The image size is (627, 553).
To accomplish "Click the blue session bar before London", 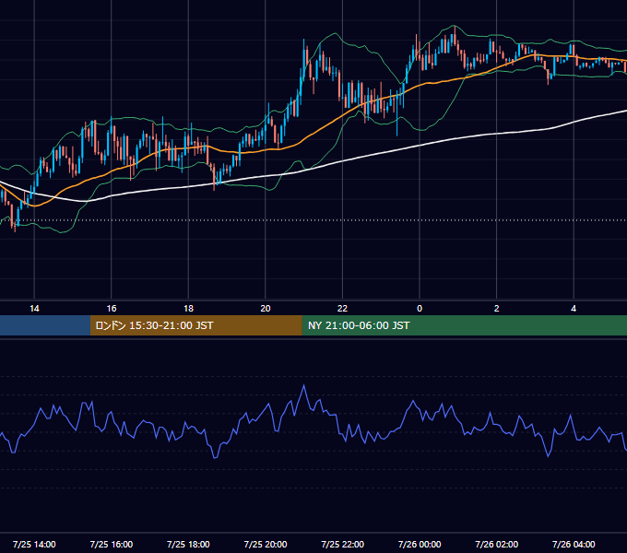I will pyautogui.click(x=45, y=325).
